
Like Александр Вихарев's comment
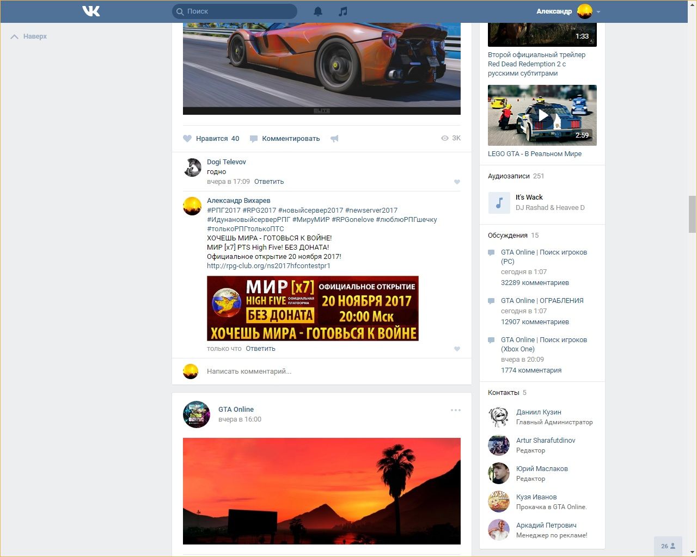click(x=457, y=349)
